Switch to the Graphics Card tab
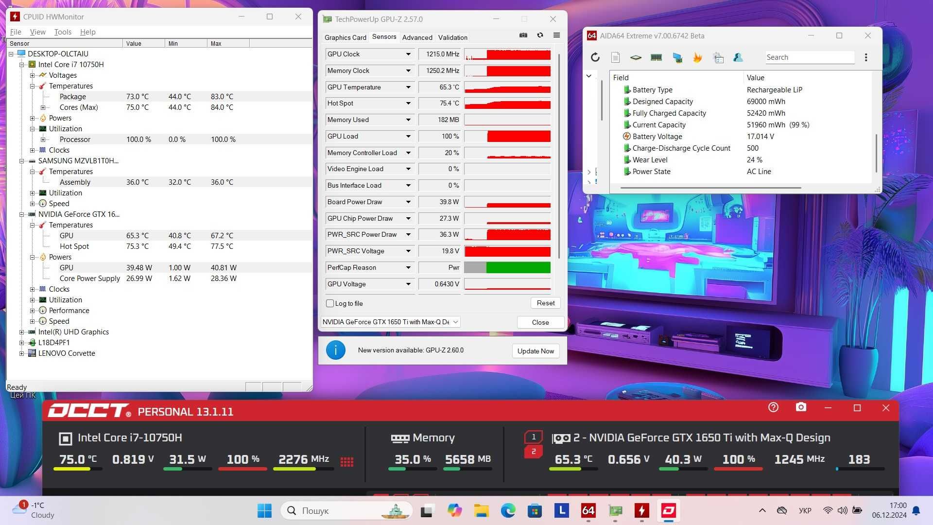933x525 pixels. point(345,37)
